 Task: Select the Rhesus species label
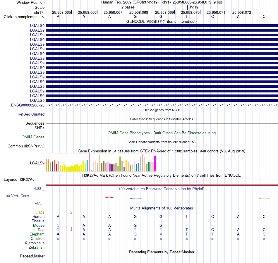[38, 221]
